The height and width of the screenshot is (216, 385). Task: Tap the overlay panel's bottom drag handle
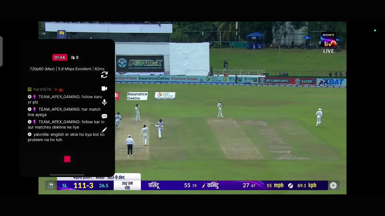point(67,175)
